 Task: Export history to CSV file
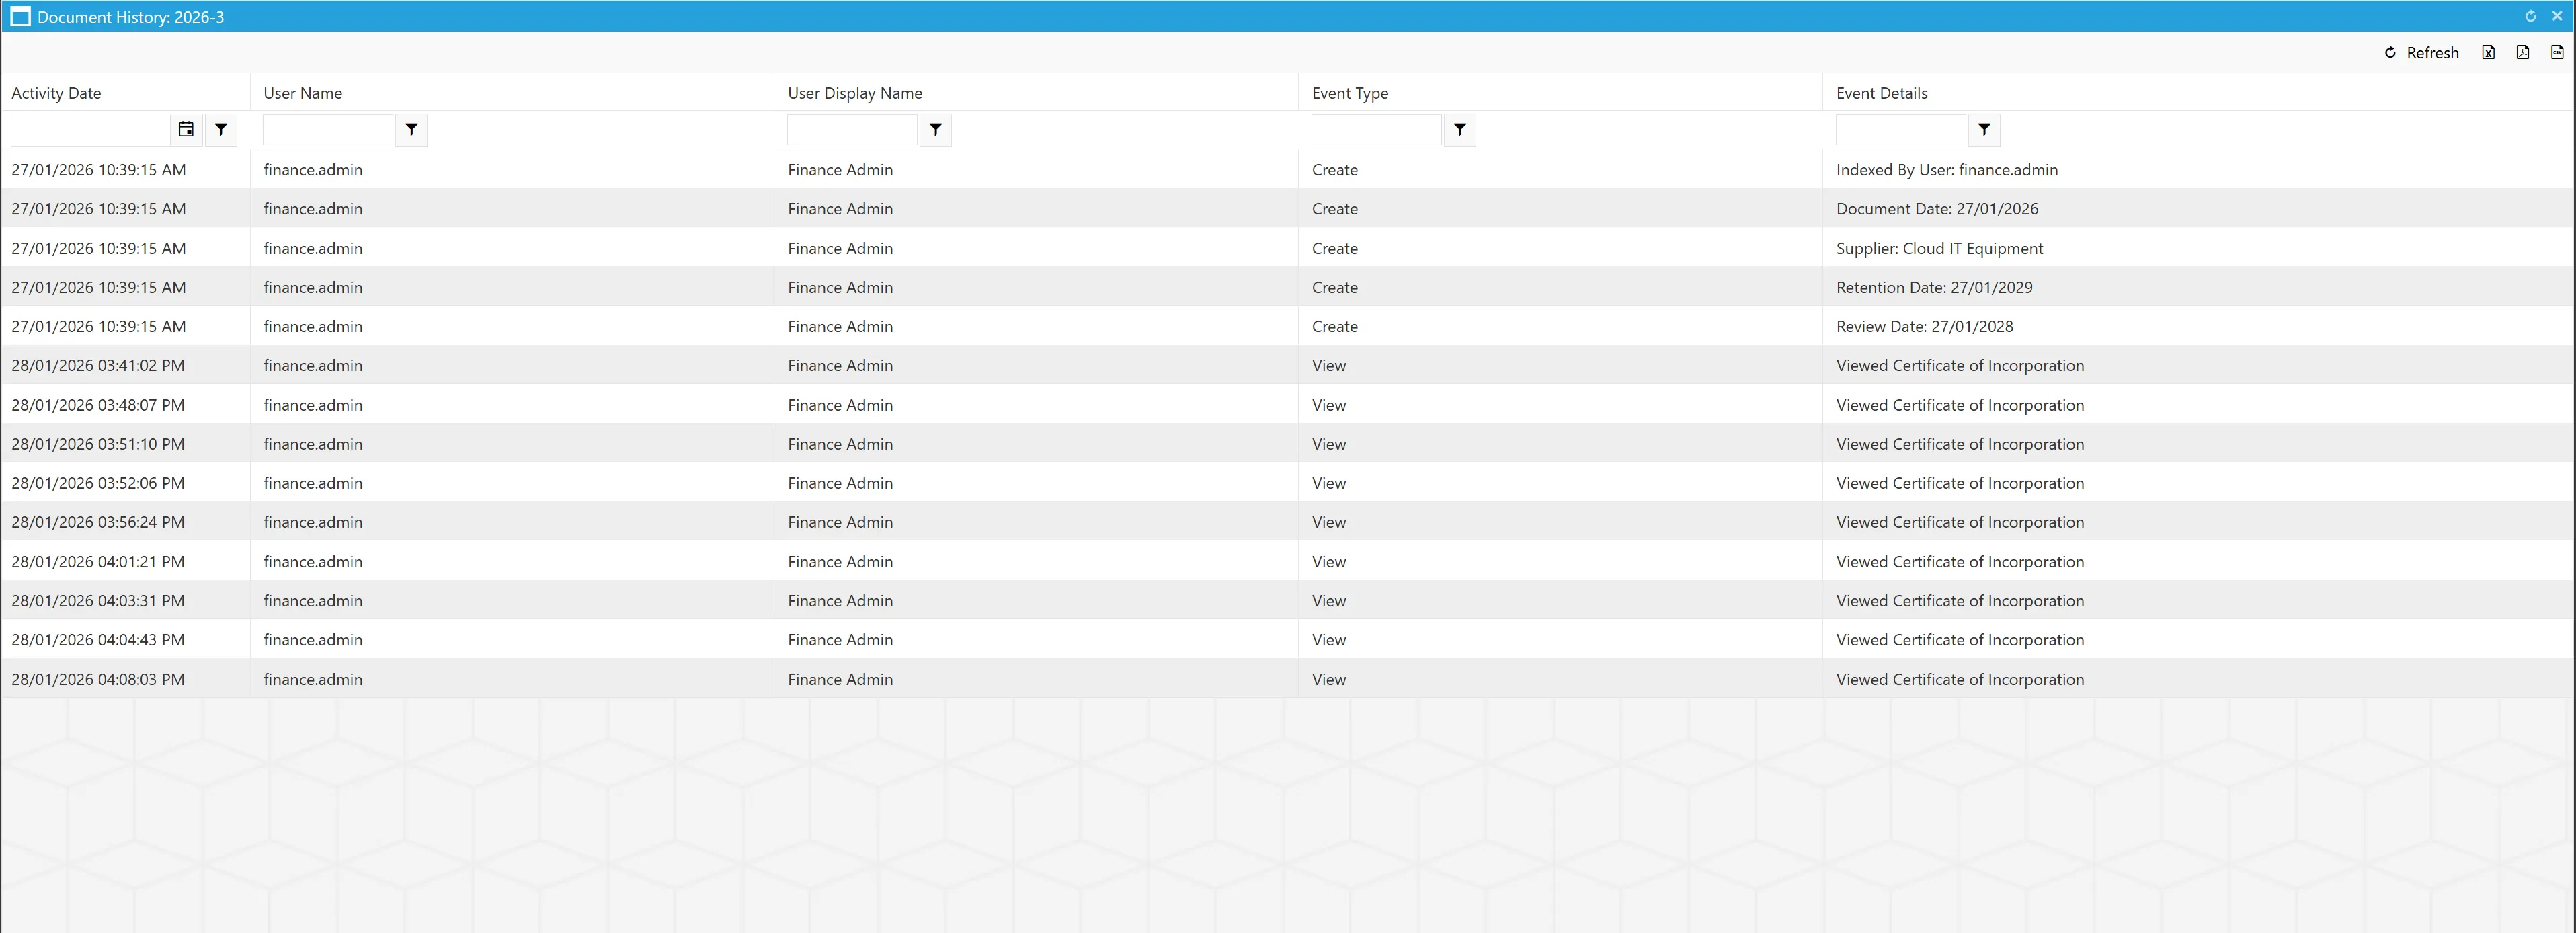2557,53
